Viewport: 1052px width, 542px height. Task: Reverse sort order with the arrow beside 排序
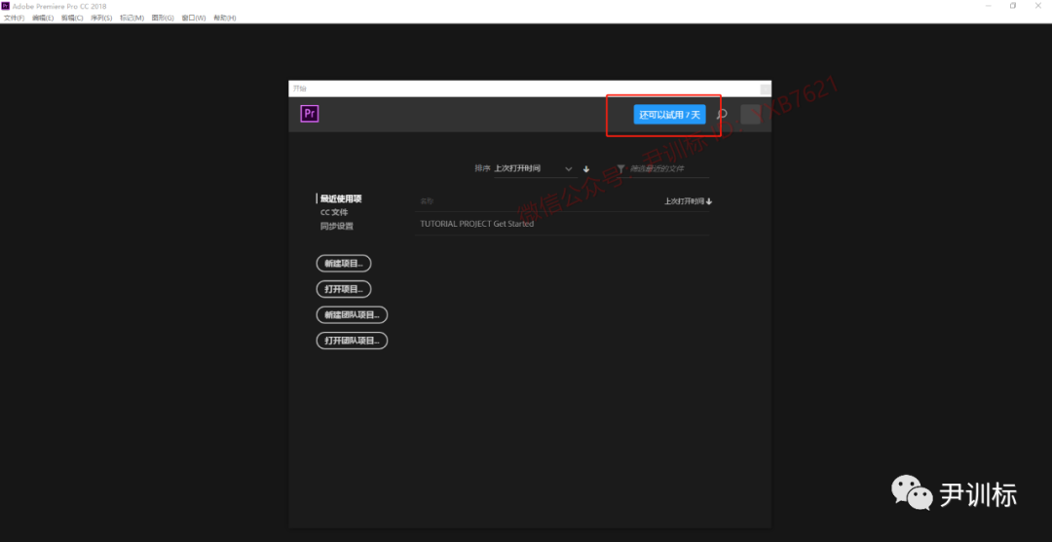coord(585,169)
